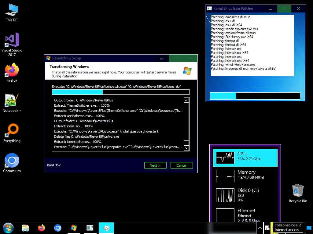This screenshot has height=234, width=313.
Task: Open action center notification icon
Action: pyautogui.click(x=309, y=228)
